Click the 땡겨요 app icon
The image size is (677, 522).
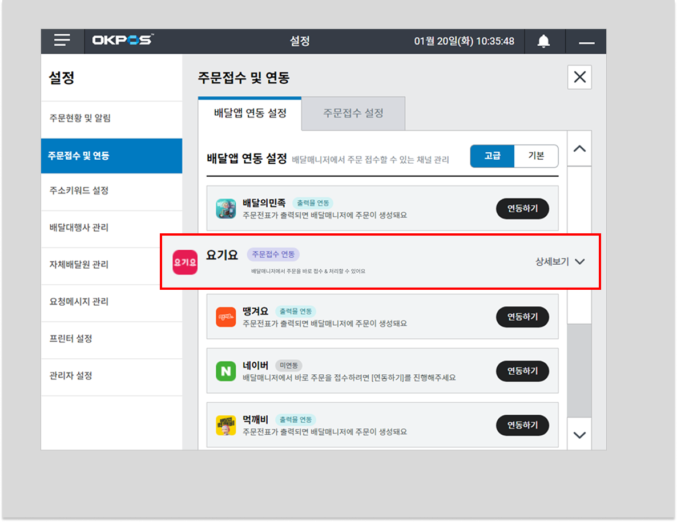pyautogui.click(x=225, y=317)
